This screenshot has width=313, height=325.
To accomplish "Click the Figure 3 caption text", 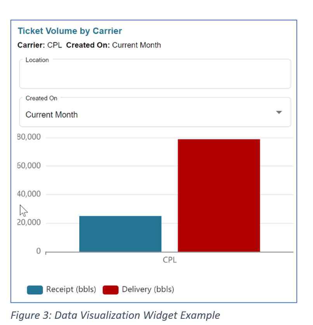I will coord(115,315).
